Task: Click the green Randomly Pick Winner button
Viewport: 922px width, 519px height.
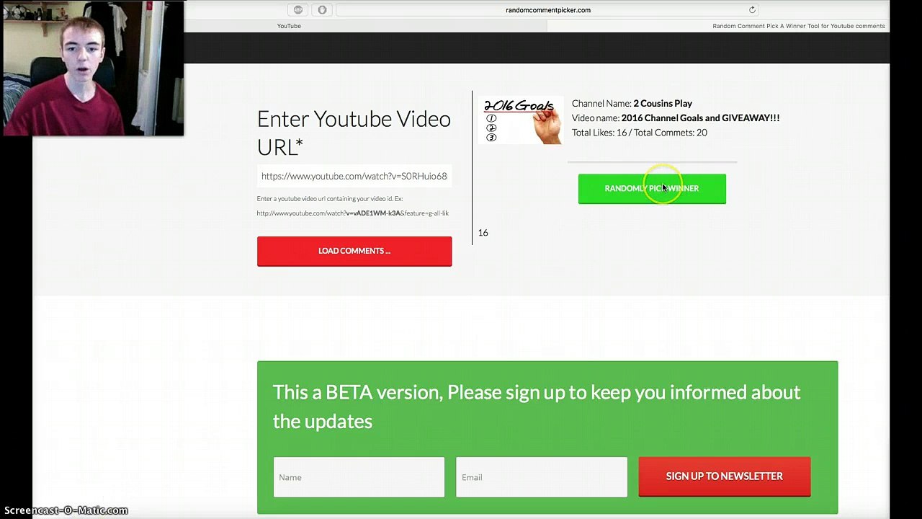Action: coord(652,189)
